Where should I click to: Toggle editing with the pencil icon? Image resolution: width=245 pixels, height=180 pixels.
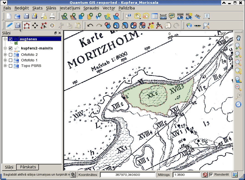pyautogui.click(x=9, y=26)
